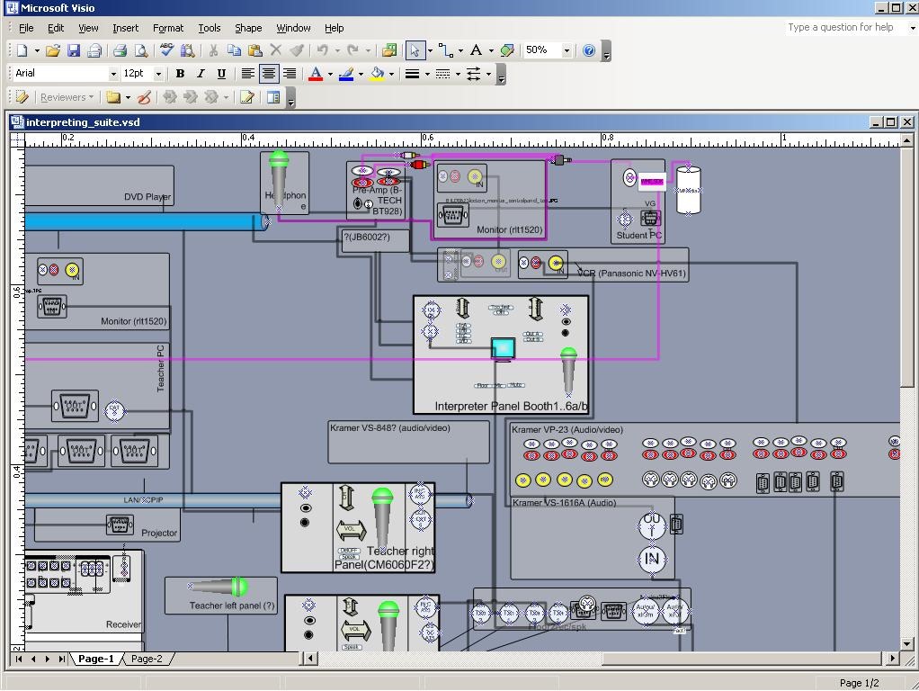The image size is (919, 691).
Task: Run spelling check tool
Action: coord(166,50)
